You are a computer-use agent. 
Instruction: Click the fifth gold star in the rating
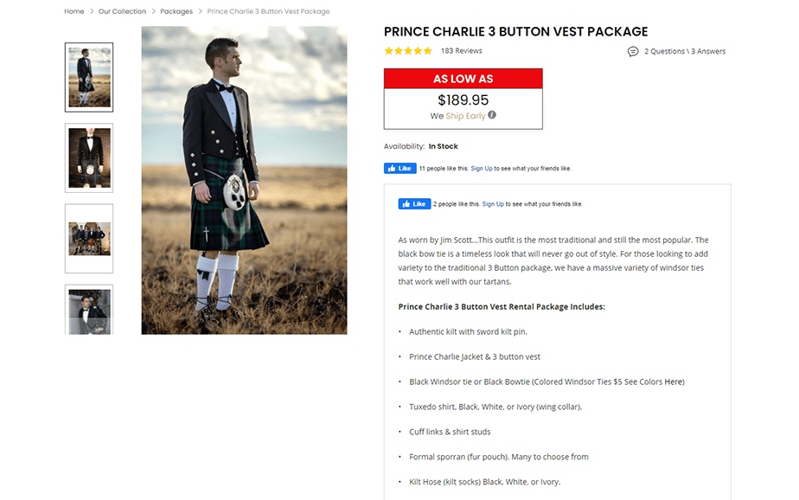428,50
